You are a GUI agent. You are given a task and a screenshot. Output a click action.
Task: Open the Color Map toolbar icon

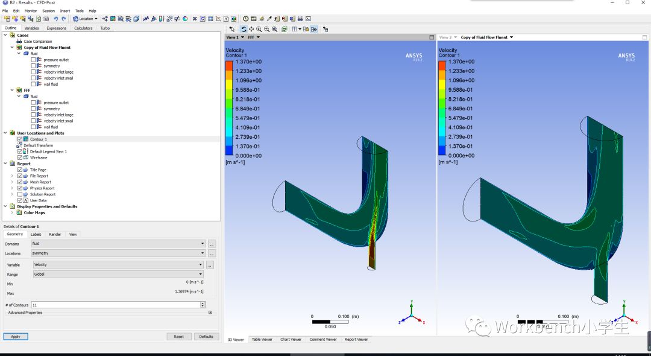[185, 19]
